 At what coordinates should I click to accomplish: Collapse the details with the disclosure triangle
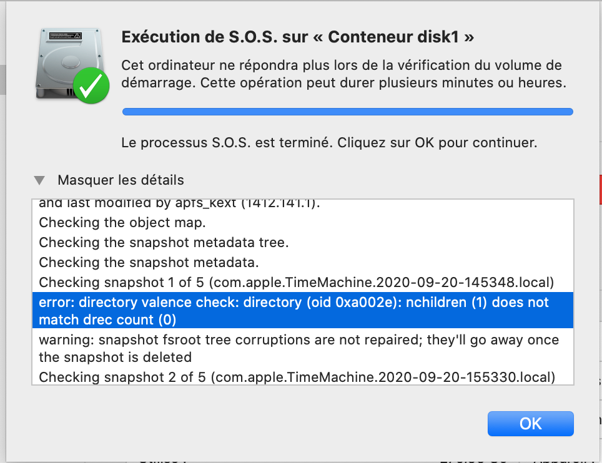pos(39,180)
